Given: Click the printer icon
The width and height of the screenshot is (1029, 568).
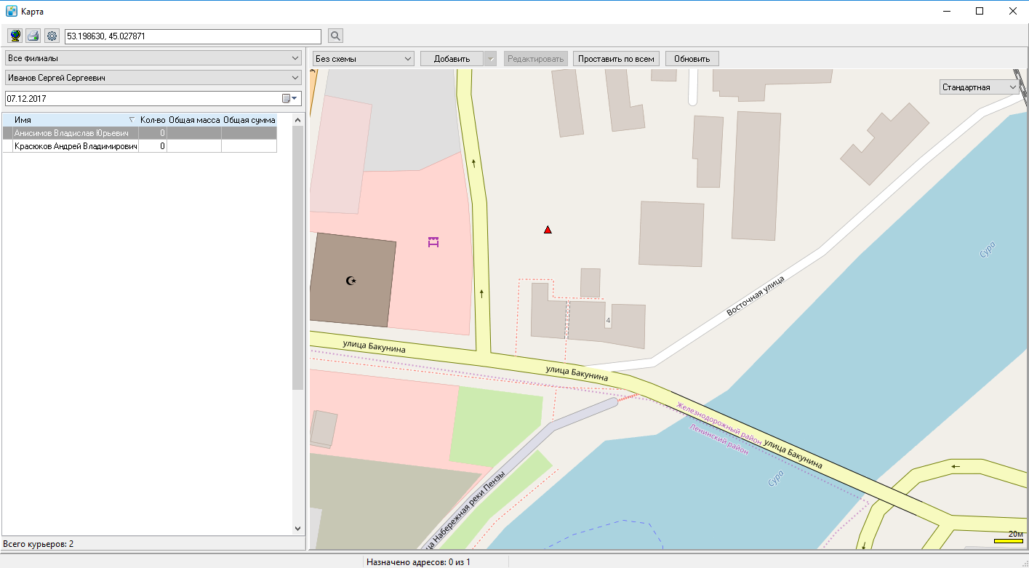Looking at the screenshot, I should (33, 36).
